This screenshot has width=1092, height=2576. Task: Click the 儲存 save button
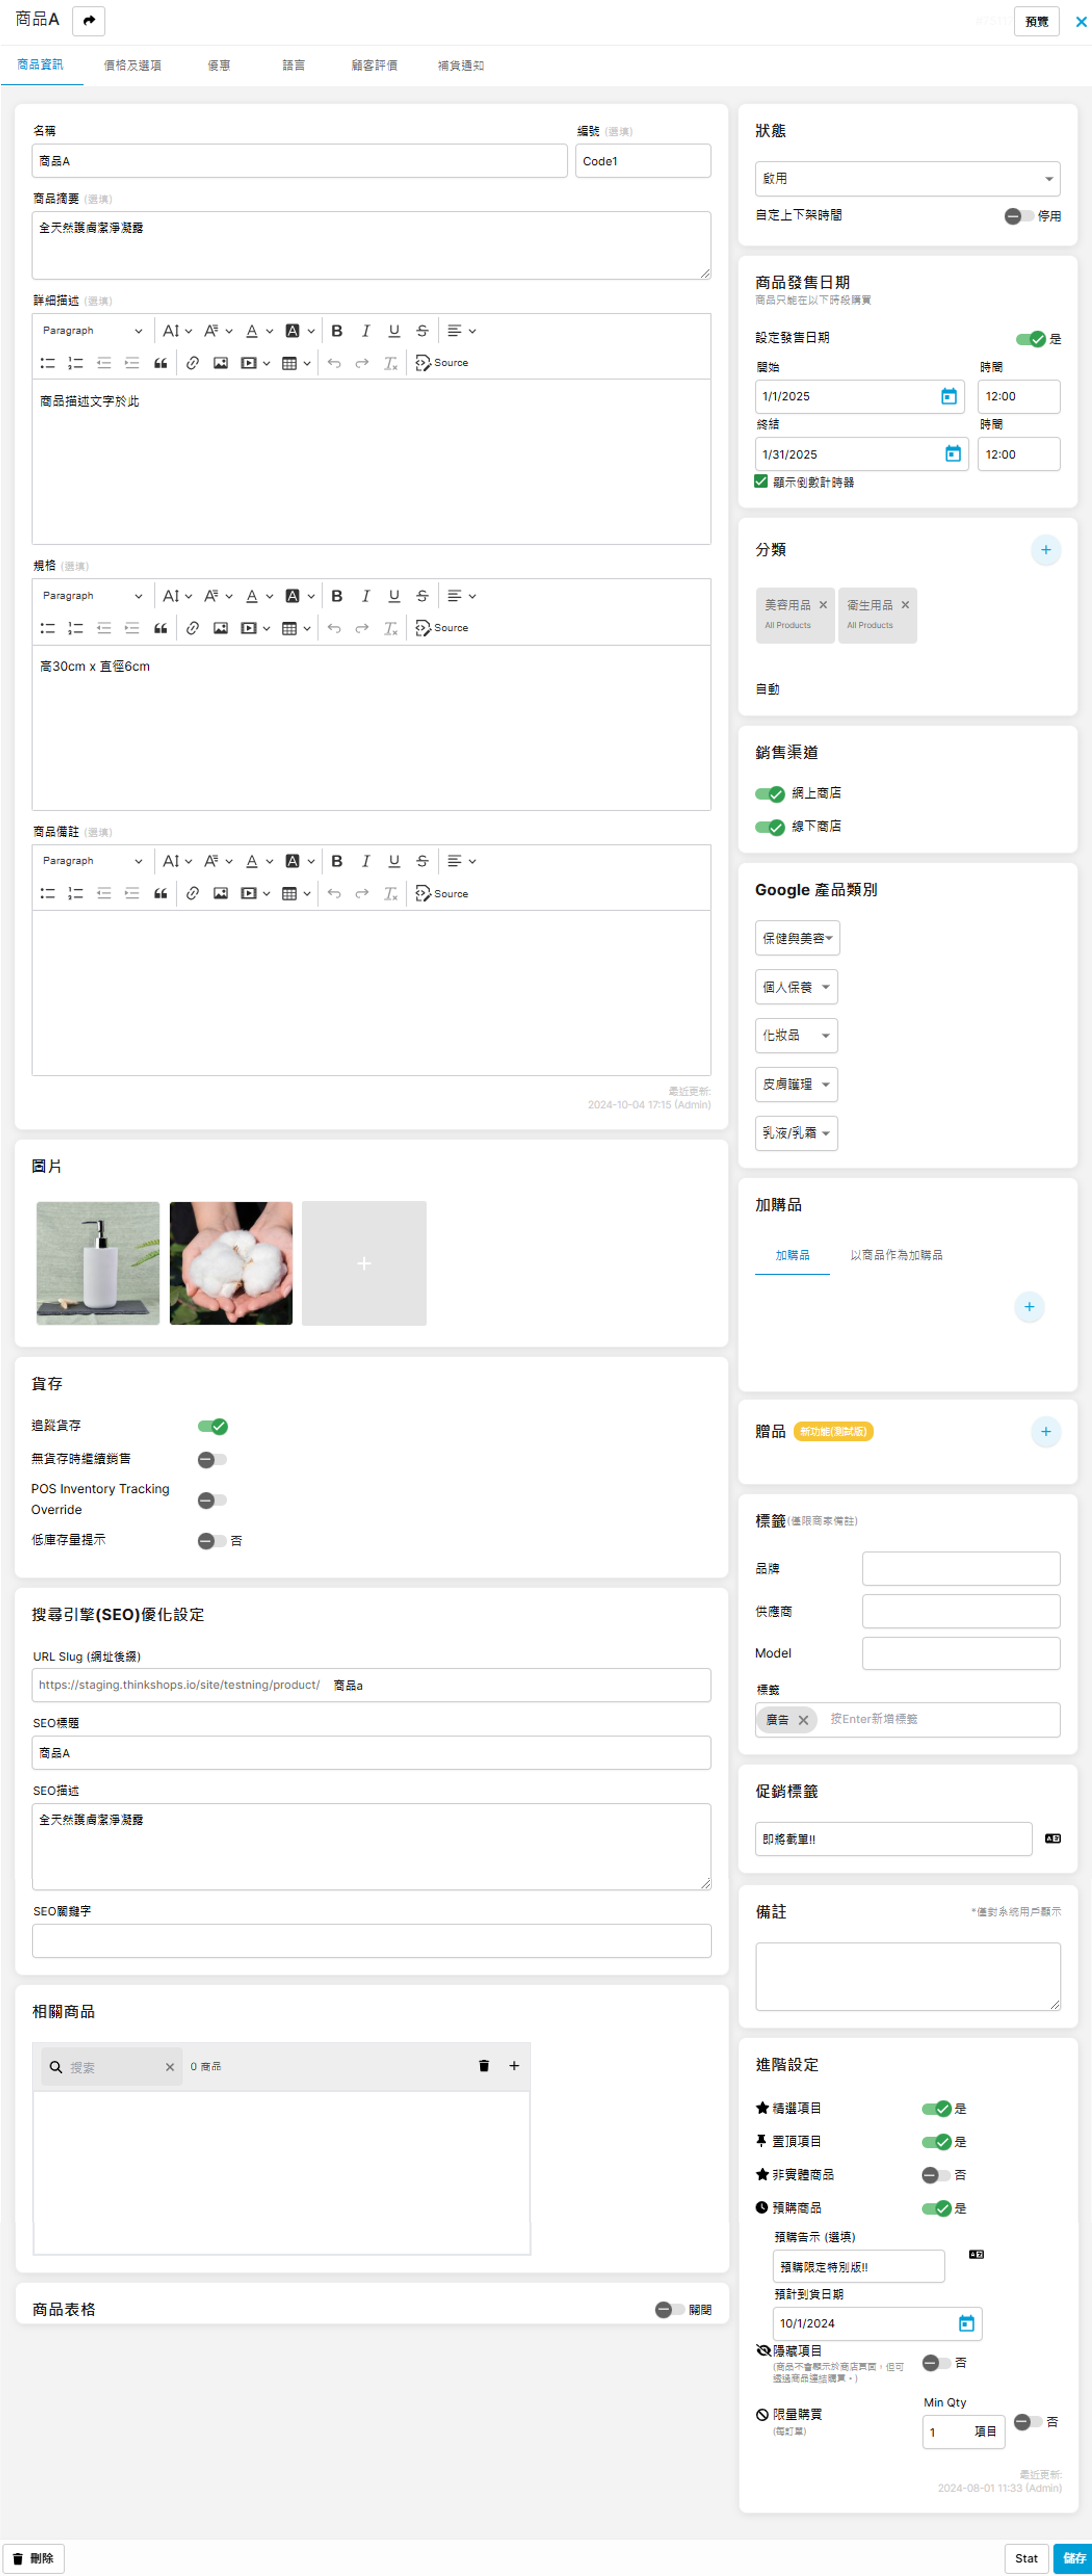(1073, 2558)
